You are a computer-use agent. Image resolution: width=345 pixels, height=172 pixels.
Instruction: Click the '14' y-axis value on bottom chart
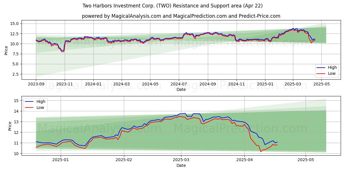coord(16,111)
